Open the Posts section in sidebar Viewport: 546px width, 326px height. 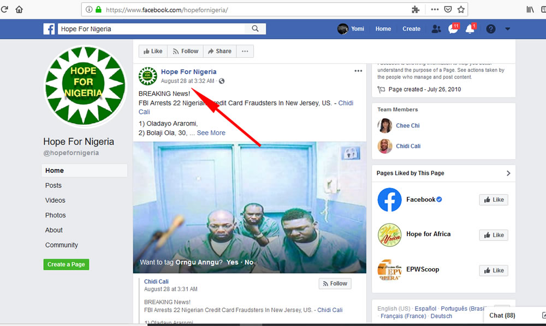(54, 185)
